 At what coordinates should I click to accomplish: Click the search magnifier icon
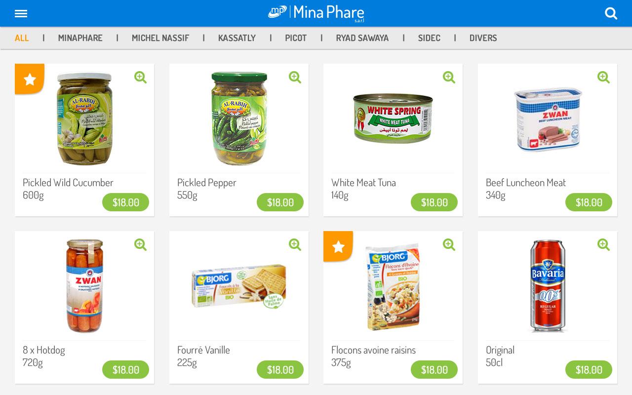[x=611, y=13]
